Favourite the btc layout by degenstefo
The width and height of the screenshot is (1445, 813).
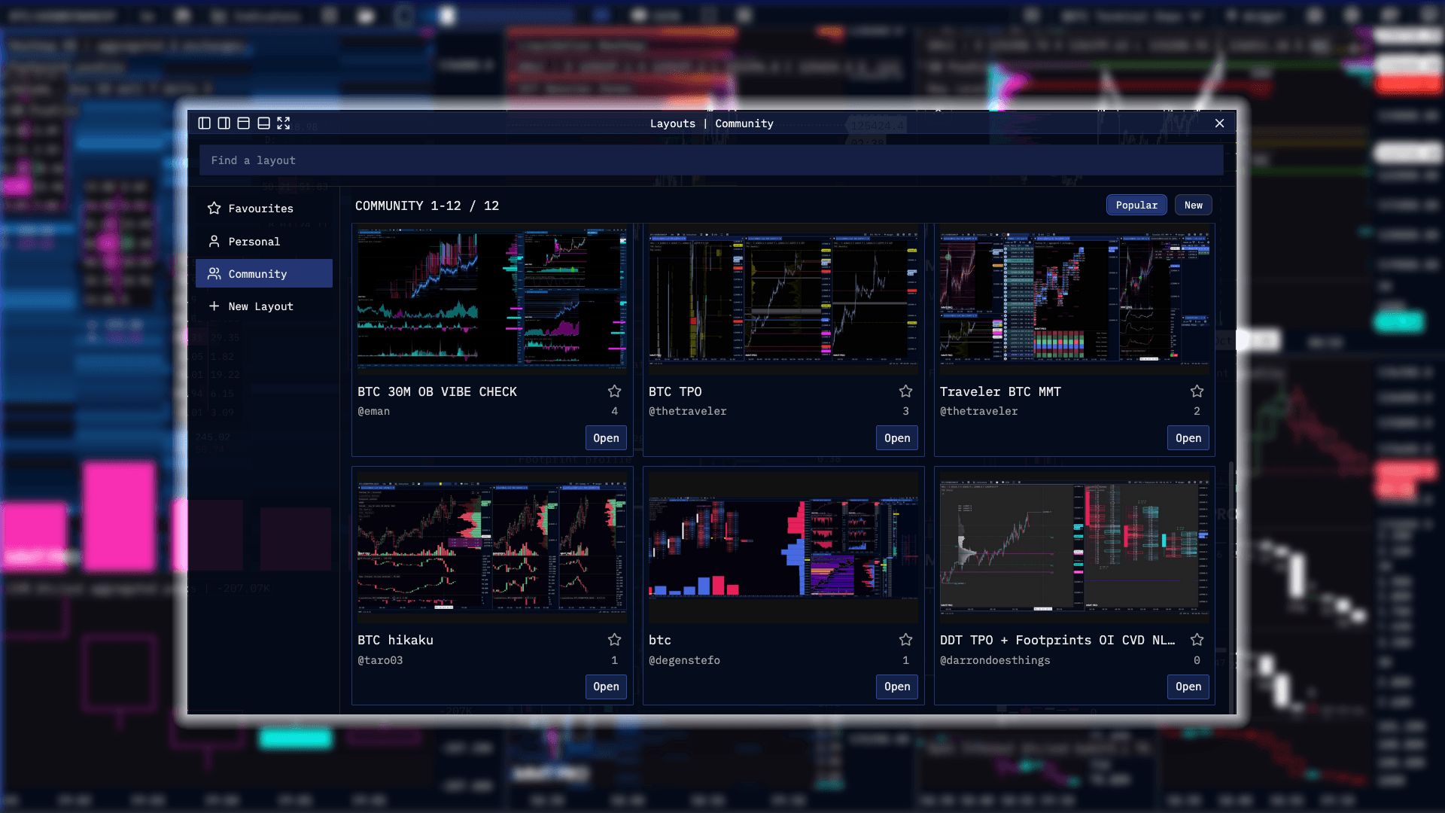pyautogui.click(x=905, y=640)
